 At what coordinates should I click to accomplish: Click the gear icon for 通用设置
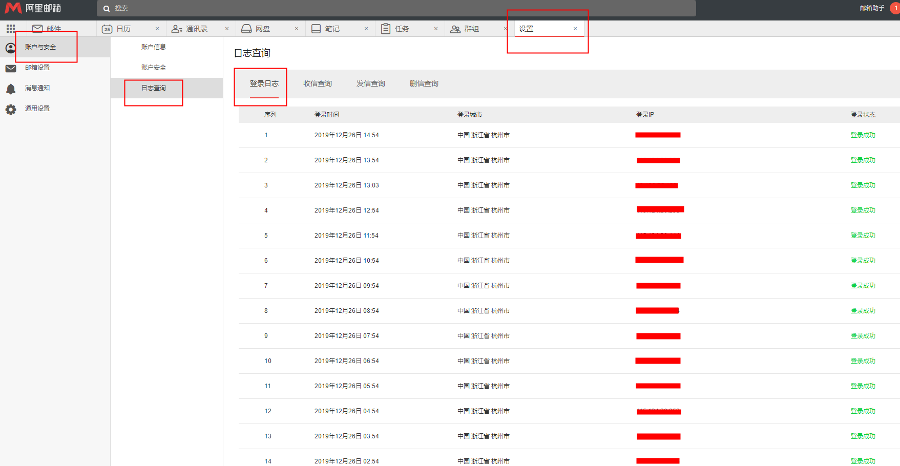point(11,109)
